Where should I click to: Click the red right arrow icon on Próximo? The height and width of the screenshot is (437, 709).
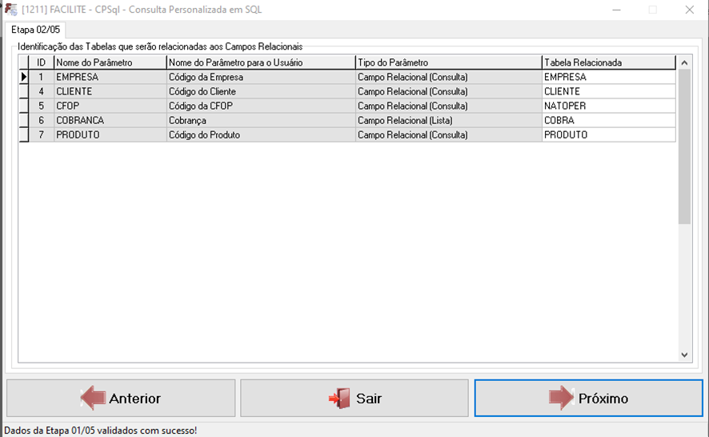click(561, 399)
